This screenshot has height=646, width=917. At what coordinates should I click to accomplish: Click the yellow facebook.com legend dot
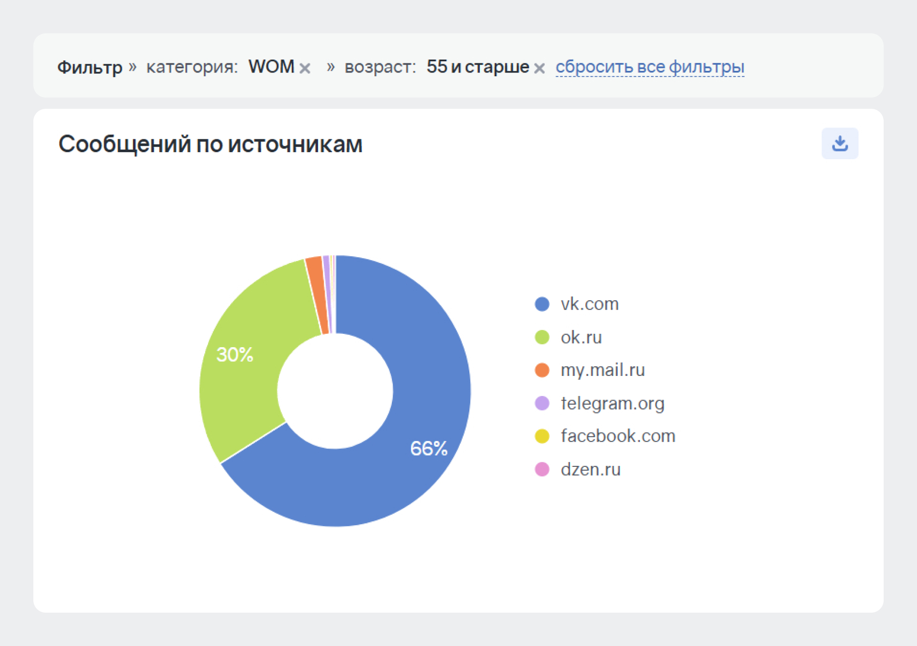pos(542,436)
